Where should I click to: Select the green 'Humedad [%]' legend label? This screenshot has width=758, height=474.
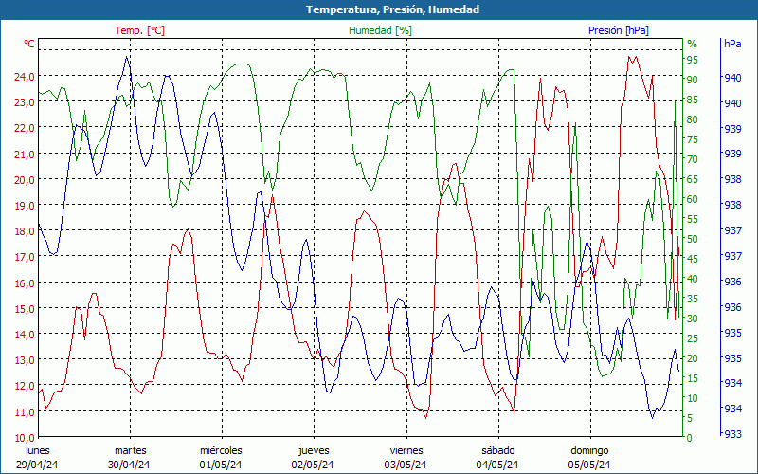pyautogui.click(x=380, y=30)
